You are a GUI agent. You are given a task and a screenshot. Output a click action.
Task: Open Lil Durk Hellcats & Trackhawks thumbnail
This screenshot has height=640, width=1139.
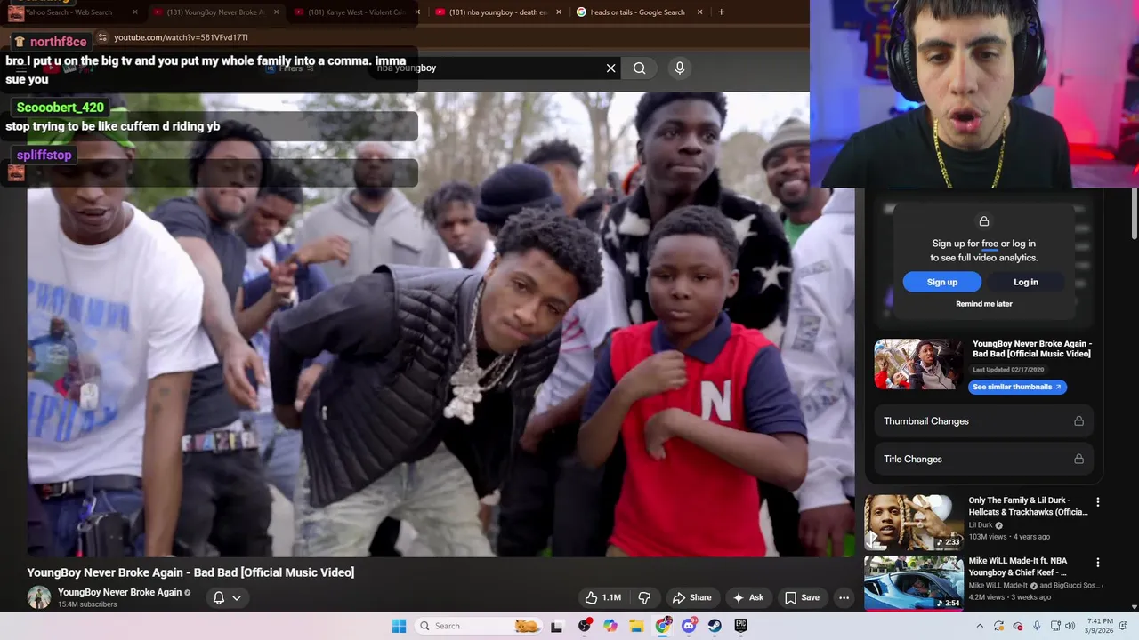coord(913,522)
